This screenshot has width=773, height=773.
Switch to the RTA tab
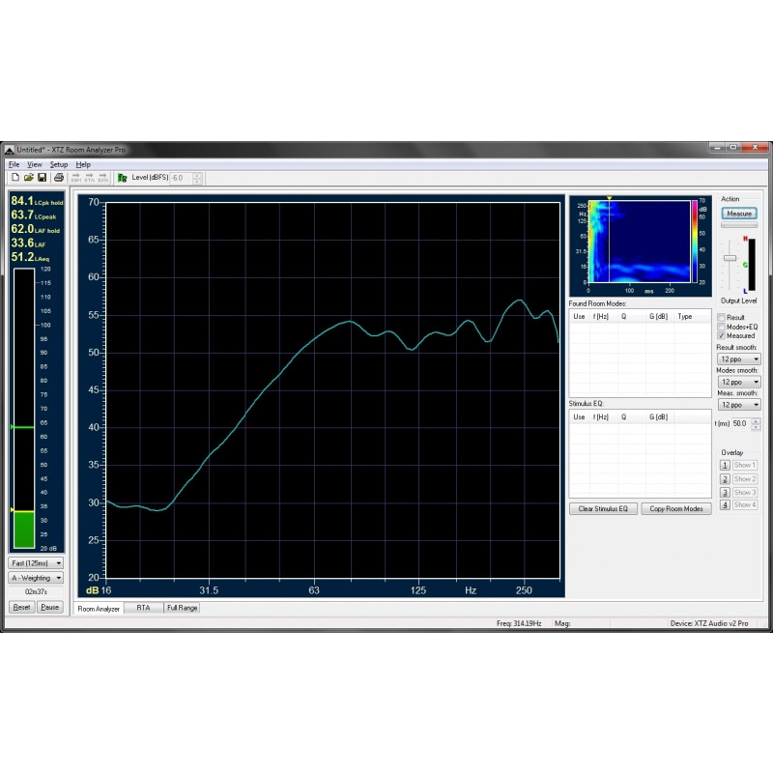tap(143, 607)
